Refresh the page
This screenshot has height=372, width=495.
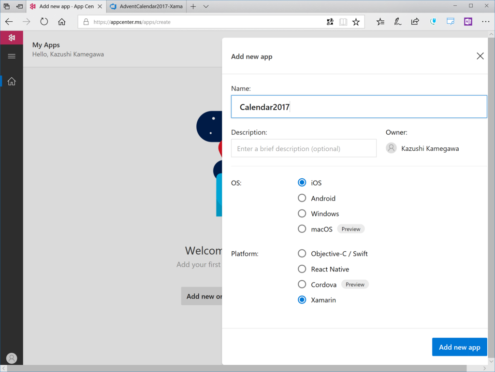point(44,22)
